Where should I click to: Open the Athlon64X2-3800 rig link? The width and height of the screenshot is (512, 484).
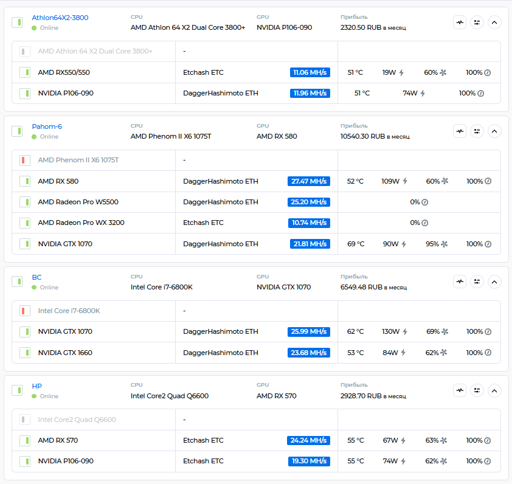point(60,18)
